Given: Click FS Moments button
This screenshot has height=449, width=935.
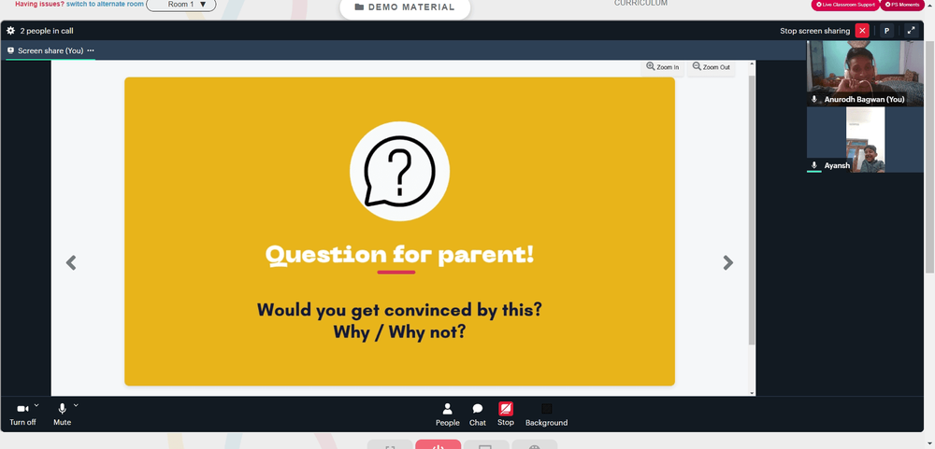Looking at the screenshot, I should point(901,5).
